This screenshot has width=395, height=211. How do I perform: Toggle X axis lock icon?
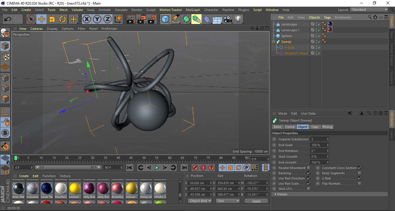[86, 19]
